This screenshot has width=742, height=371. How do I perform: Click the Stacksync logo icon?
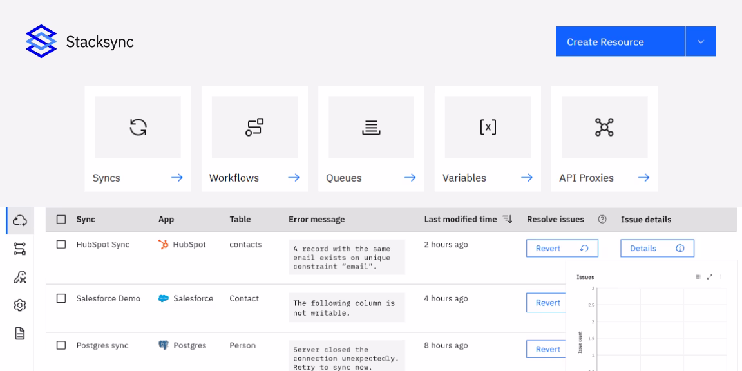(41, 41)
